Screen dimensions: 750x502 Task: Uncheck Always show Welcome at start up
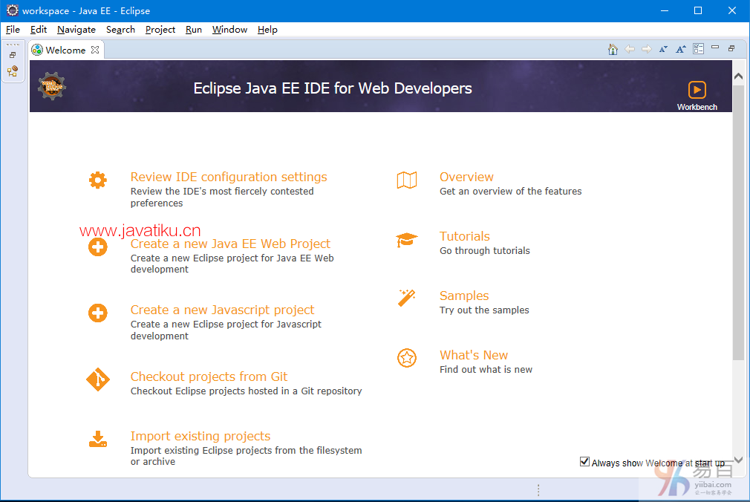[584, 462]
